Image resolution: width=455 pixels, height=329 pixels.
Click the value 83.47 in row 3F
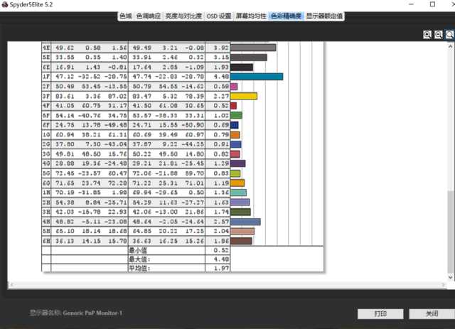(x=142, y=96)
